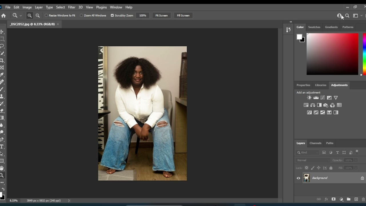This screenshot has width=366, height=206.
Task: Open new adjustment layer menu
Action: click(x=341, y=199)
